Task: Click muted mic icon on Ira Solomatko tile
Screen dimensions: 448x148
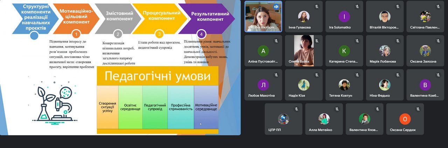Action: (357, 7)
